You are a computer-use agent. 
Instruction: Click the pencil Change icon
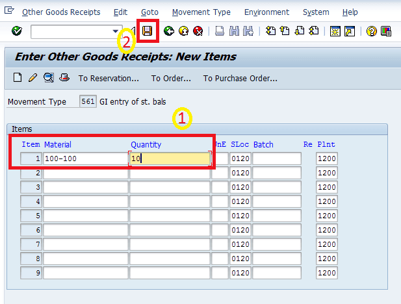tap(33, 78)
